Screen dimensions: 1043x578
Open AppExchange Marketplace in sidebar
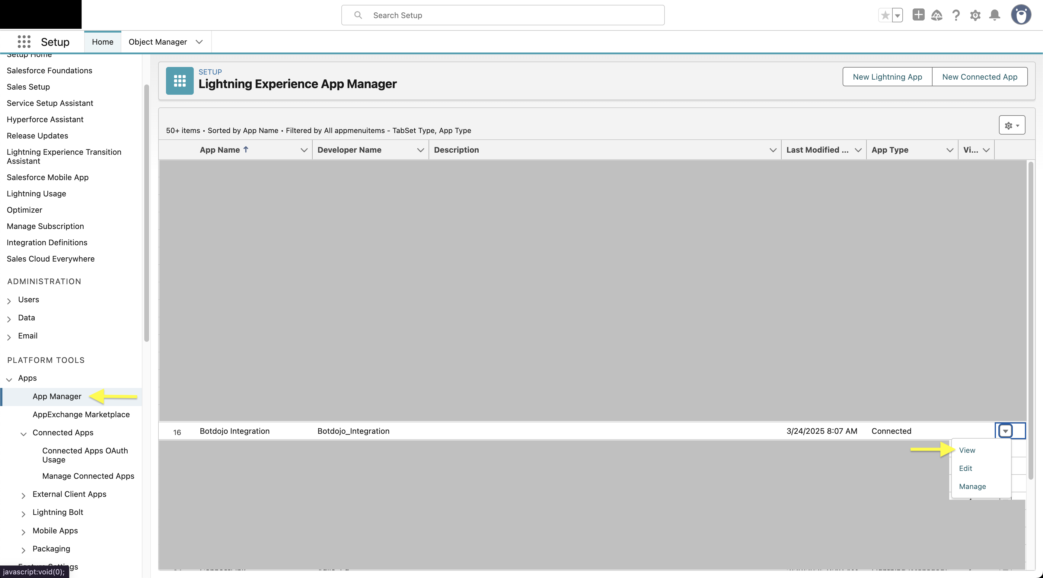click(81, 414)
